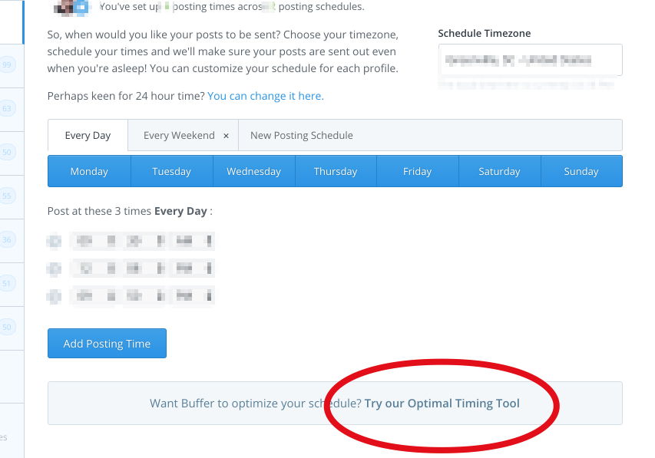Select the sidebar profile with badge 99
This screenshot has height=458, width=655.
pyautogui.click(x=7, y=64)
